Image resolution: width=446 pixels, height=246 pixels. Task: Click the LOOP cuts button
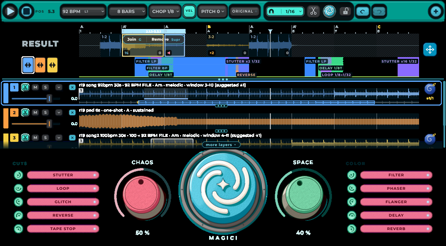[63, 188]
